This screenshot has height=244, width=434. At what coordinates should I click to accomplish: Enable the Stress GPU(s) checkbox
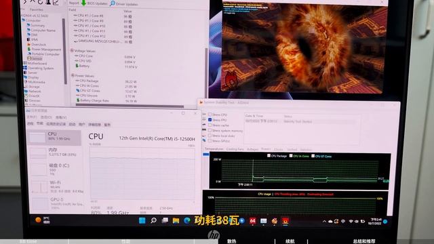210,141
